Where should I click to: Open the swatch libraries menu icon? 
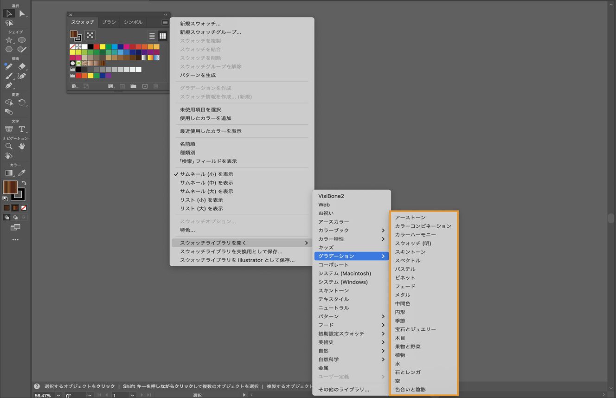(74, 86)
